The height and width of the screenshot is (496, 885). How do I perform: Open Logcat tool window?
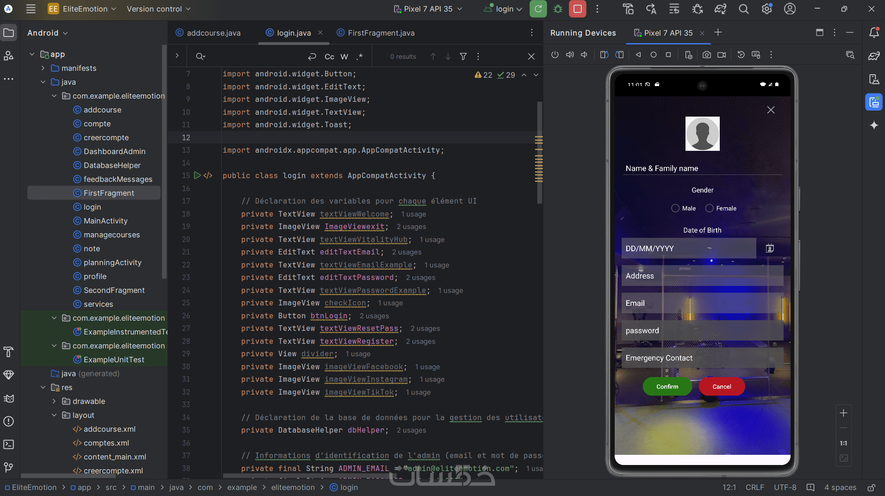tap(9, 398)
